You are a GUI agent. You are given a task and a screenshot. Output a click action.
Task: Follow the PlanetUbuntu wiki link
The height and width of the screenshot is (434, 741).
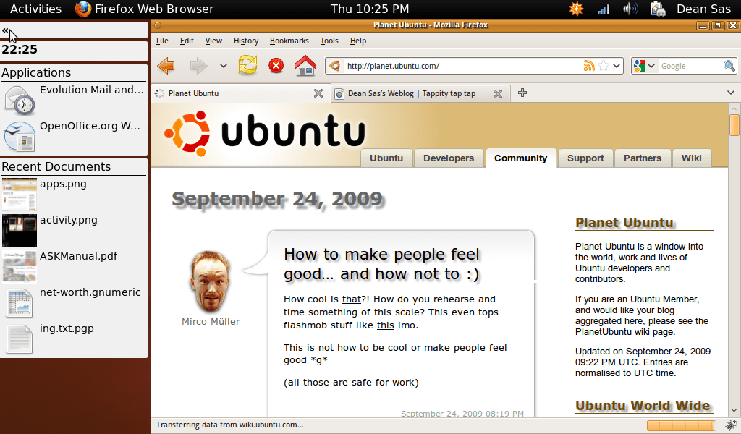[x=603, y=332]
